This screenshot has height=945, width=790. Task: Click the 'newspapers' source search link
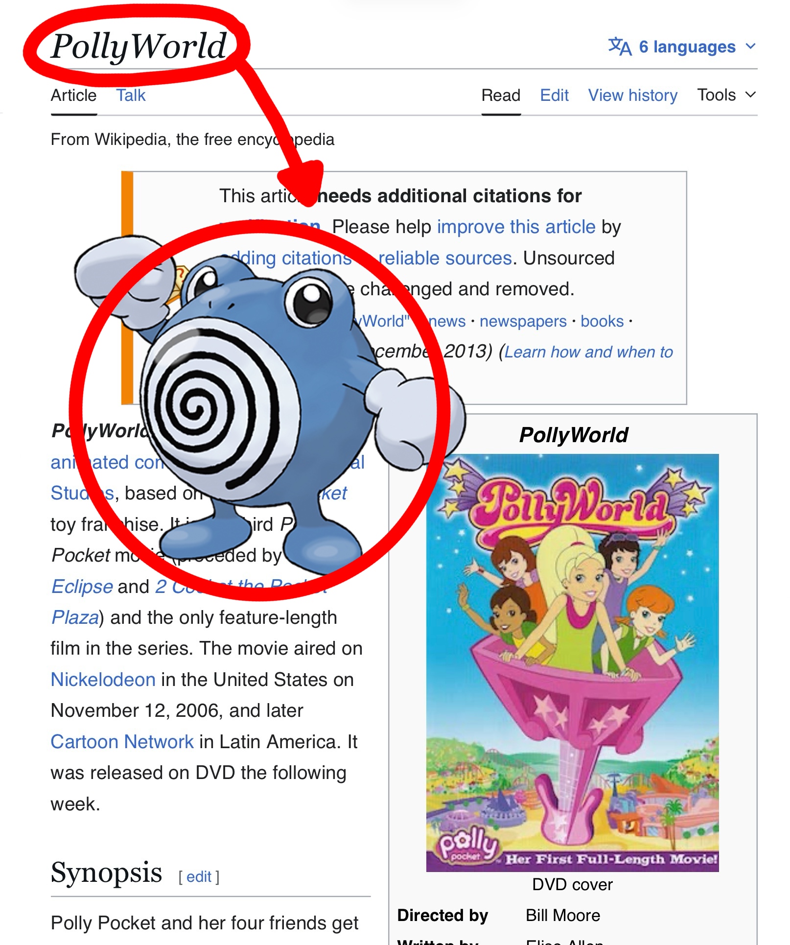pyautogui.click(x=523, y=321)
